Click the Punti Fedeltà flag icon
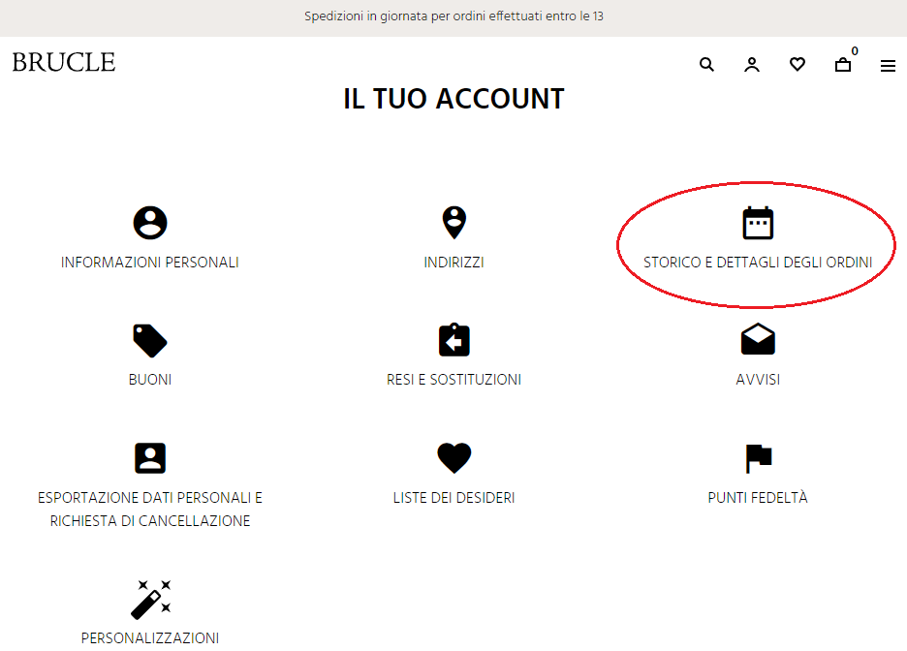The width and height of the screenshot is (907, 651). (758, 458)
